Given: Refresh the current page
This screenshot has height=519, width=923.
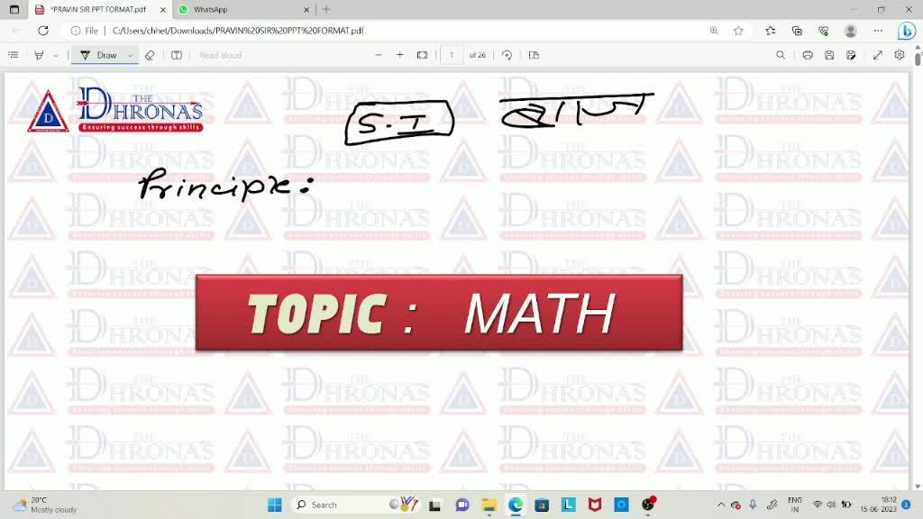Looking at the screenshot, I should coord(43,31).
